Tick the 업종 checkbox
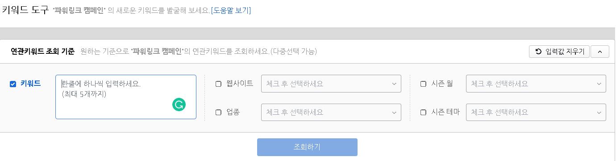The image size is (616, 161). point(218,112)
